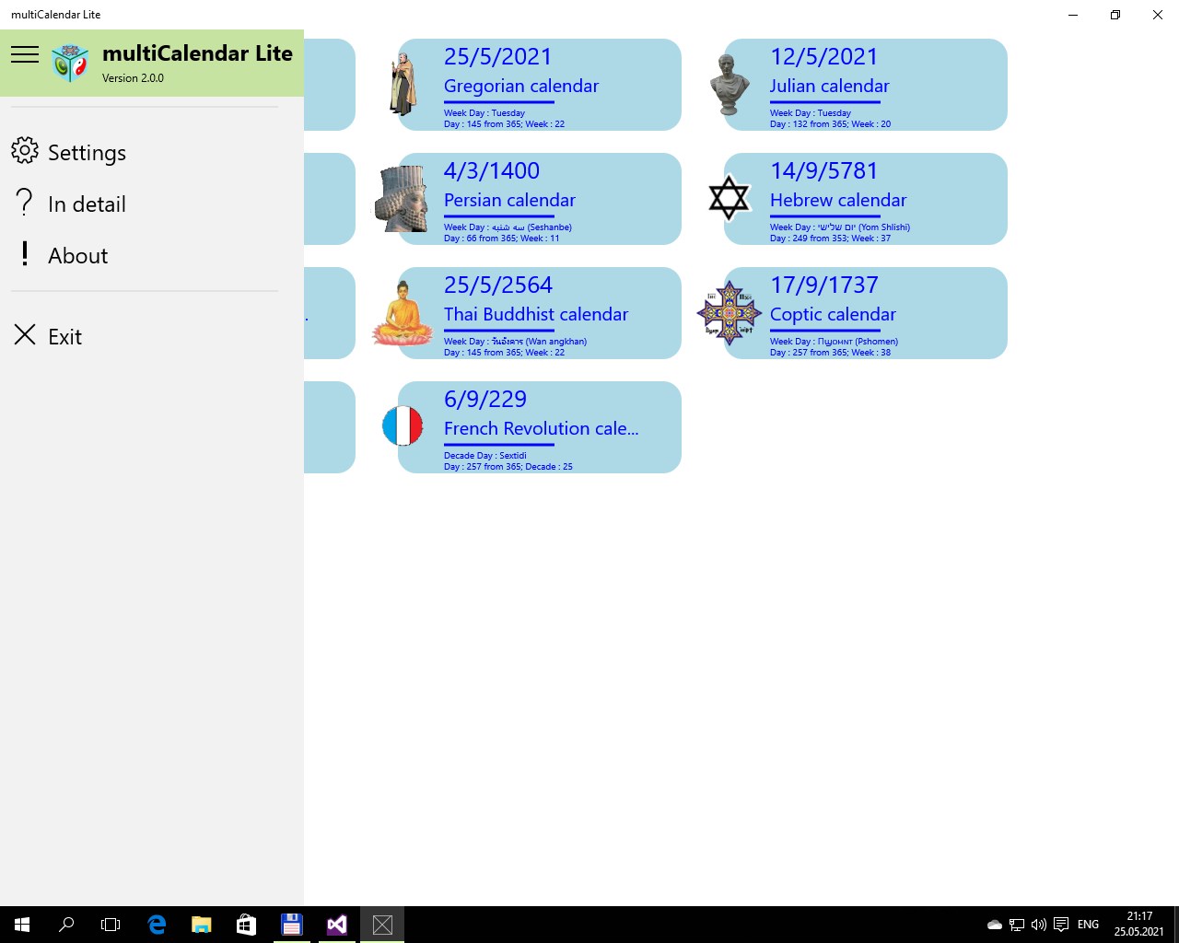
Task: Click Week Day Yom Shlishi line
Action: (x=839, y=227)
